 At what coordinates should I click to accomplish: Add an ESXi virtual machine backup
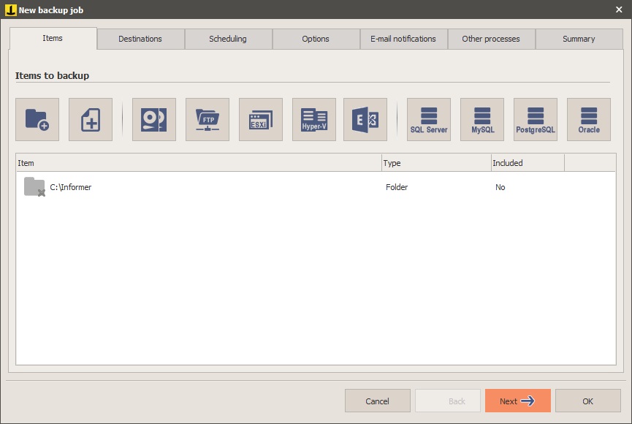coord(260,118)
